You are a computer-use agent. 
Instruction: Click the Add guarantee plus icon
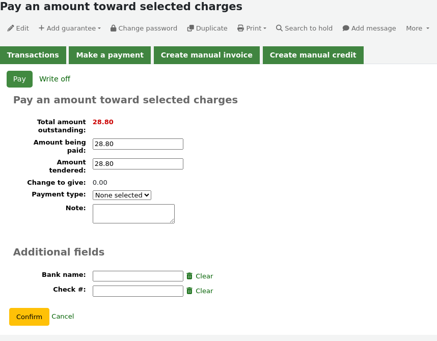[41, 28]
